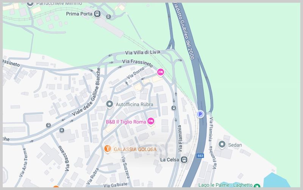Open the B&B Il Tiglio Roma label
This screenshot has height=190, width=303.
(126, 122)
